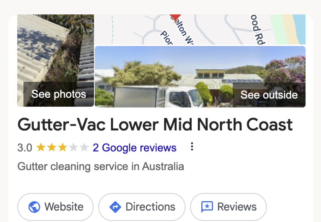This screenshot has width=321, height=222.
Task: Open the street view truck thumbnail
Action: click(200, 77)
